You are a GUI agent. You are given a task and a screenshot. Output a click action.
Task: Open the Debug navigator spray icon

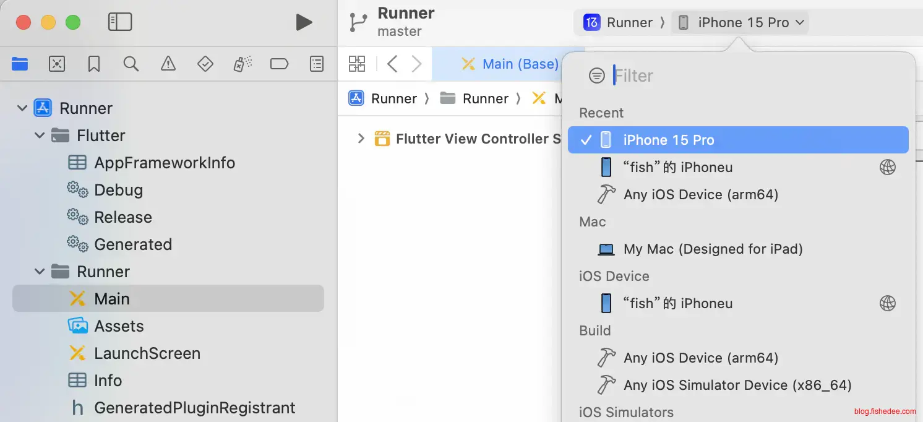pos(242,64)
